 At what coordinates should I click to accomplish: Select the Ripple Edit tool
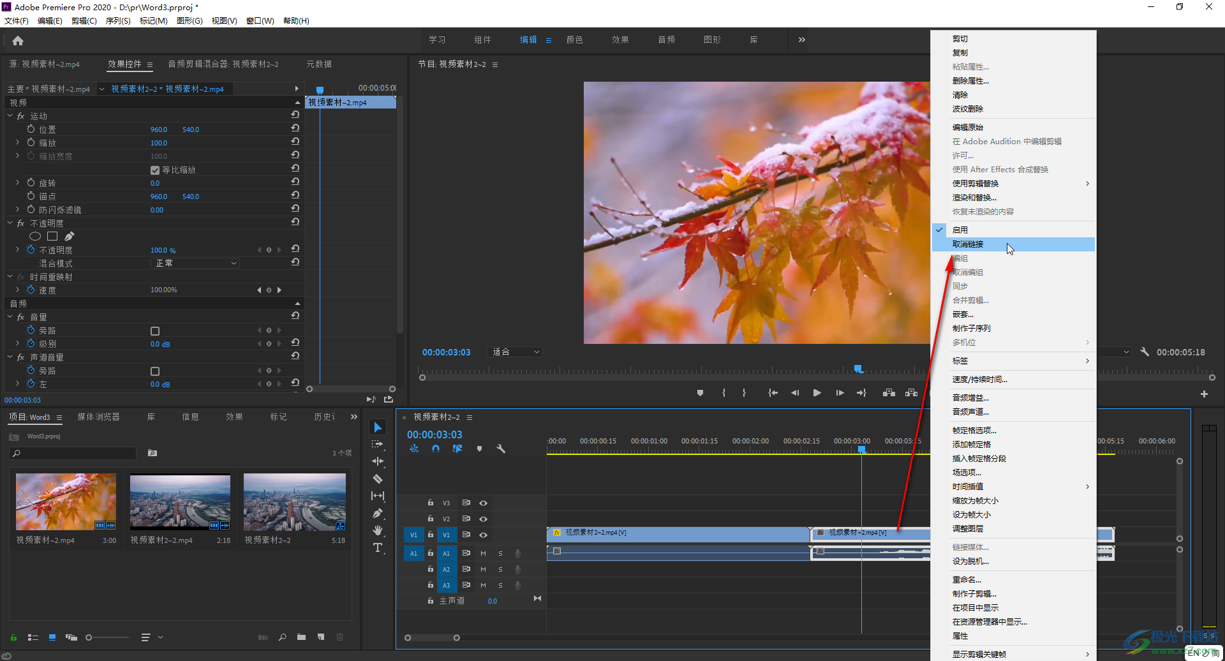[378, 461]
